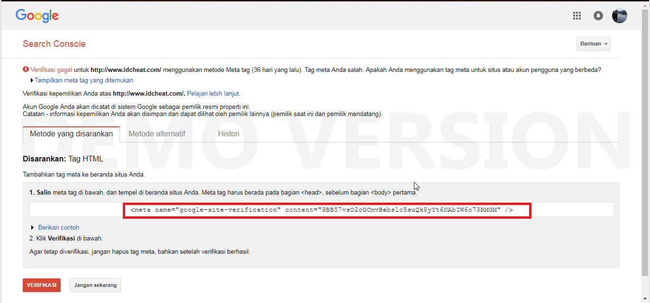The image size is (650, 303).
Task: Expand Tampilkan meta tag yang ditemukan
Action: pyautogui.click(x=84, y=80)
